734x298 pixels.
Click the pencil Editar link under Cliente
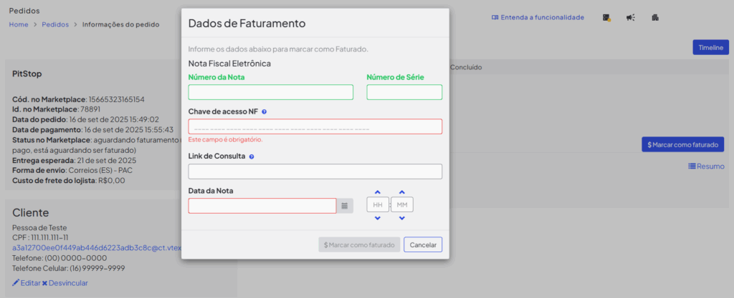(x=27, y=283)
